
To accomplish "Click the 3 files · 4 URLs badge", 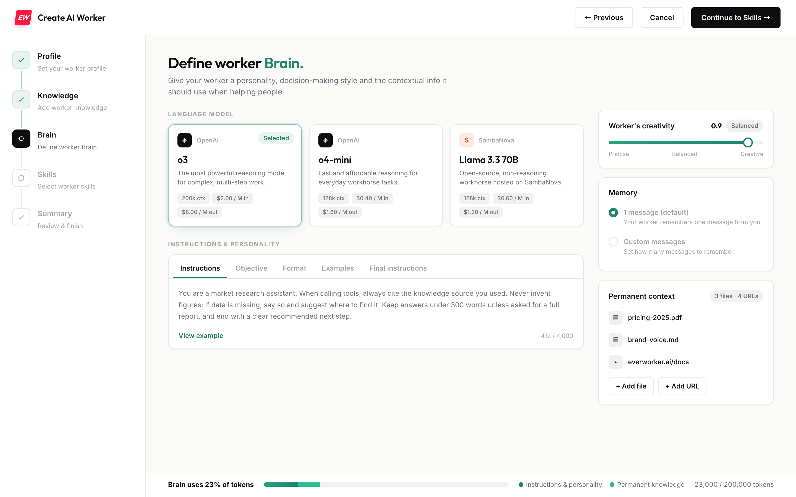I will (736, 296).
